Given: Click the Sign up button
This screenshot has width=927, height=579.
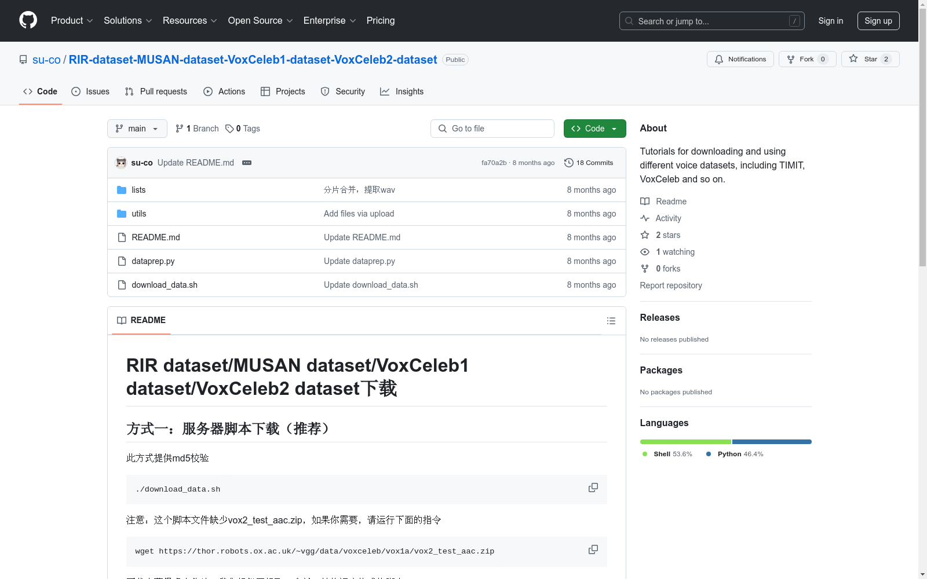Looking at the screenshot, I should (878, 21).
